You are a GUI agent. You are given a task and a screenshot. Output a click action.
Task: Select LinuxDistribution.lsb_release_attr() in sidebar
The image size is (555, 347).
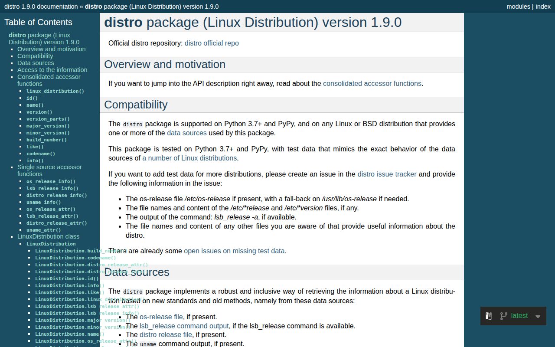point(87,306)
